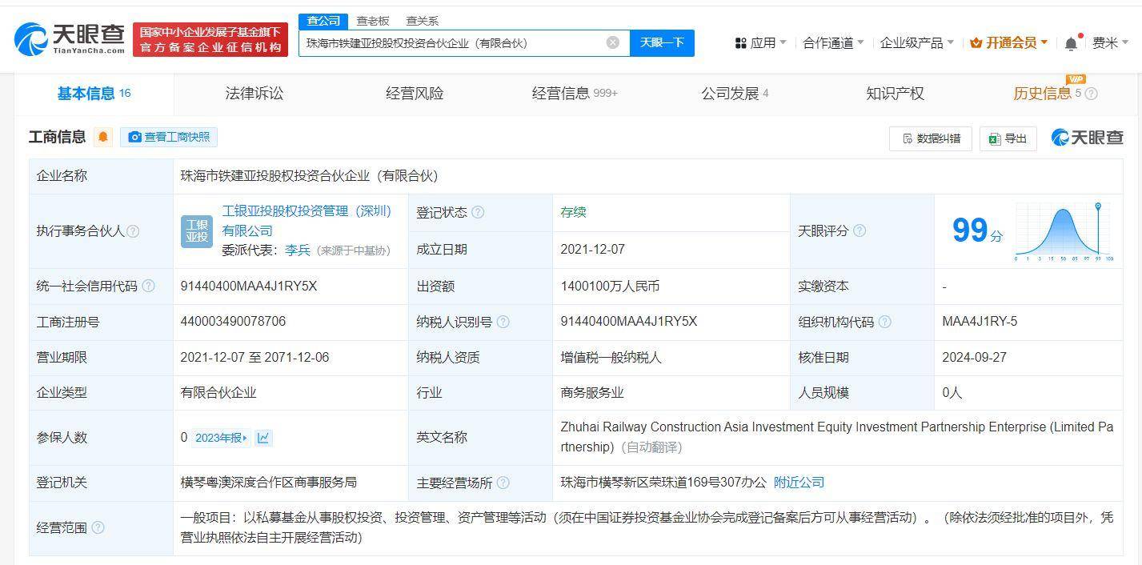Click the 国家中小企业发展子基金旗下 red banner

tap(210, 39)
